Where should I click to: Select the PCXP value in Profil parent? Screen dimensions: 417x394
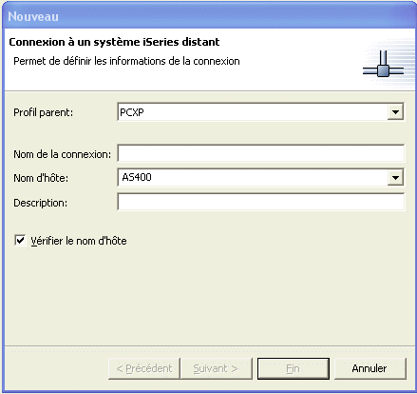[x=132, y=112]
